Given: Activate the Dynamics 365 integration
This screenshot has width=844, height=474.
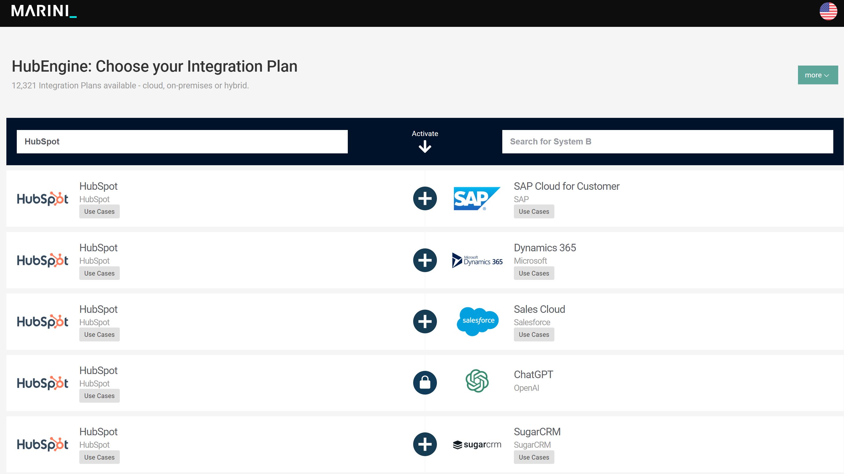Looking at the screenshot, I should tap(425, 260).
